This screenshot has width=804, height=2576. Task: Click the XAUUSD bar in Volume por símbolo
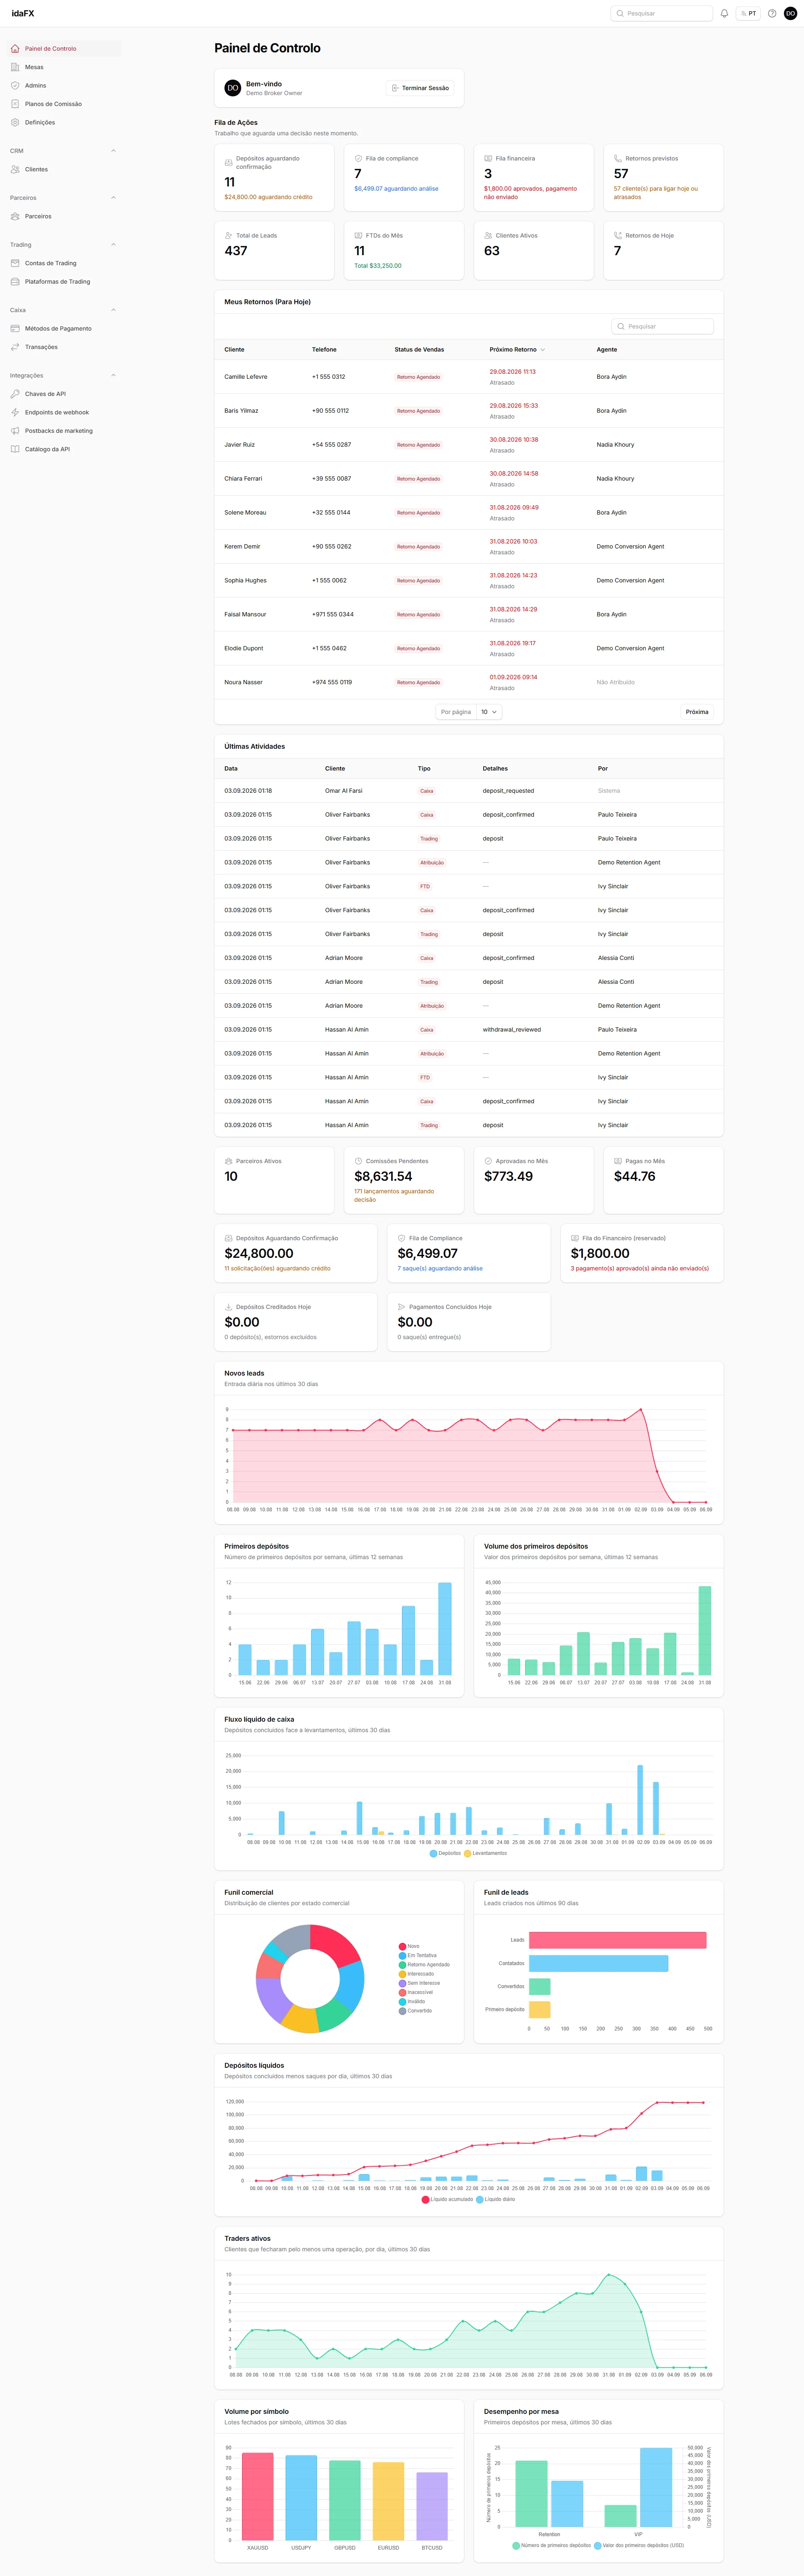[x=258, y=2496]
